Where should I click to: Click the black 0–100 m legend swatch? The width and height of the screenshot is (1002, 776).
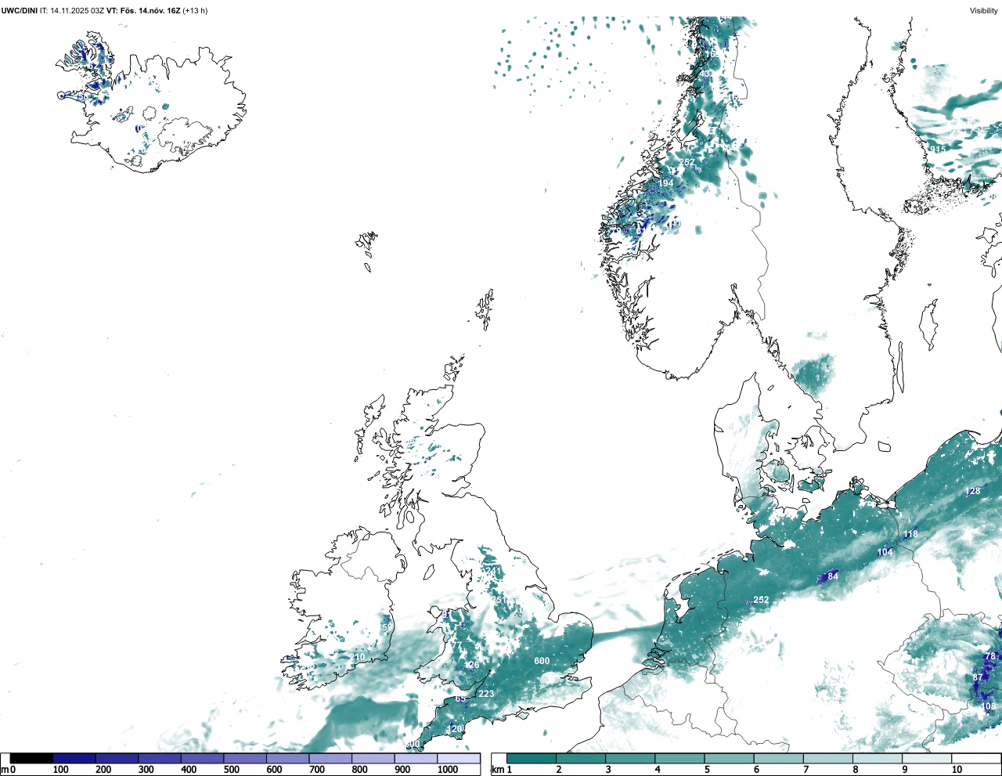pyautogui.click(x=31, y=758)
